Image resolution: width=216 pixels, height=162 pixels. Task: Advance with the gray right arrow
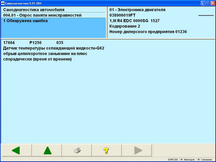click(x=137, y=150)
